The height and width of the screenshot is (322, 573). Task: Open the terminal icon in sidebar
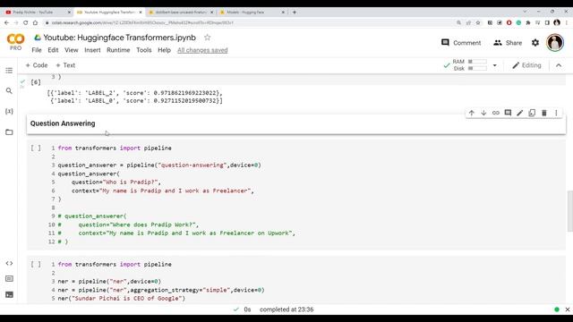coord(9,294)
